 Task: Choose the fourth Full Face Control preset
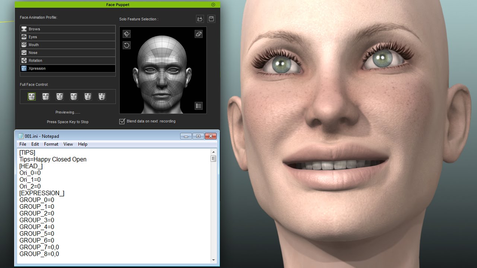click(74, 97)
